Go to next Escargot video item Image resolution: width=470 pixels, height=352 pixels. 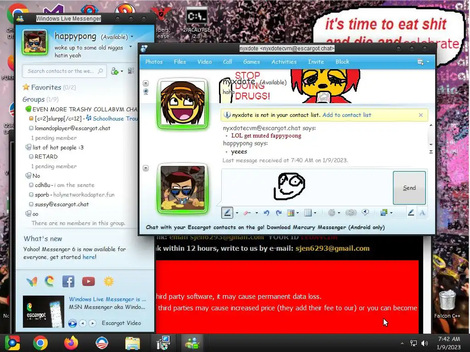93,323
